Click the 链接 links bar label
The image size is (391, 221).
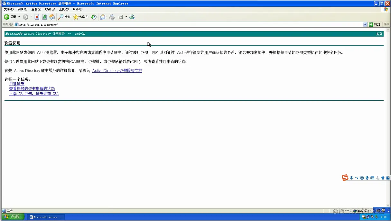point(386,24)
